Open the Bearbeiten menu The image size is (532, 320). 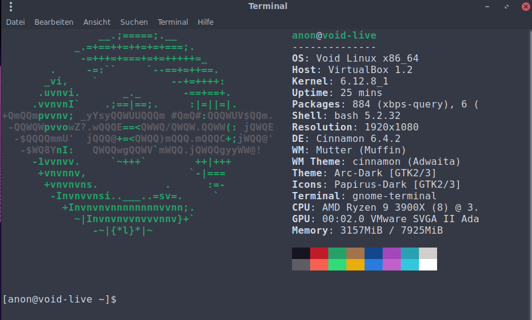[x=54, y=22]
